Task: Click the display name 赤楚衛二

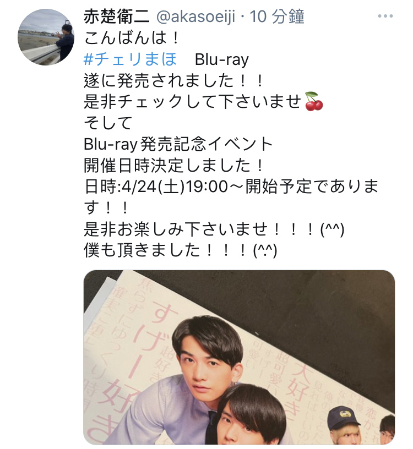Action: (117, 17)
